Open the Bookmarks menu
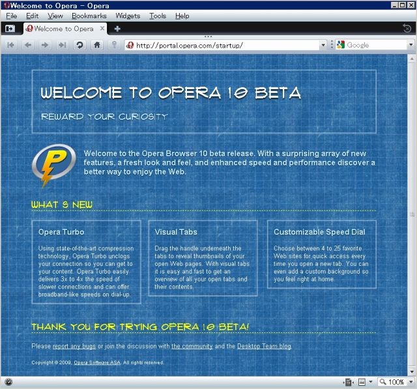 89,16
